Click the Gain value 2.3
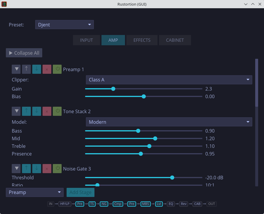Viewport: 264px width, 214px height. coord(209,89)
